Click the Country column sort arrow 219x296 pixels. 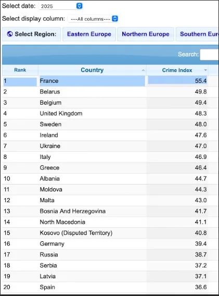pyautogui.click(x=143, y=70)
